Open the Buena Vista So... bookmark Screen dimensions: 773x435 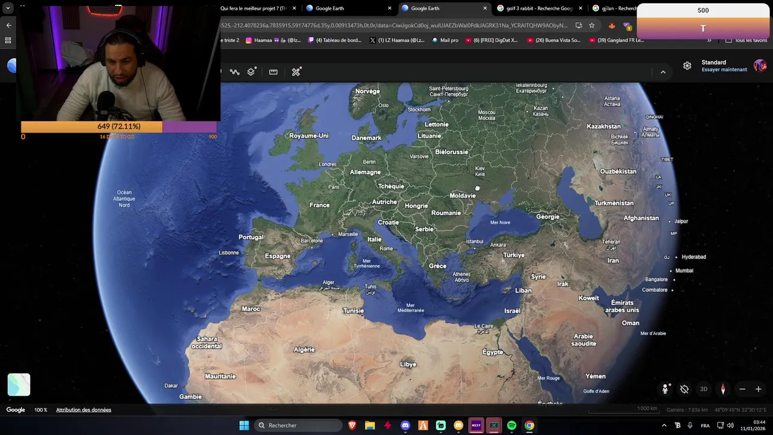554,40
